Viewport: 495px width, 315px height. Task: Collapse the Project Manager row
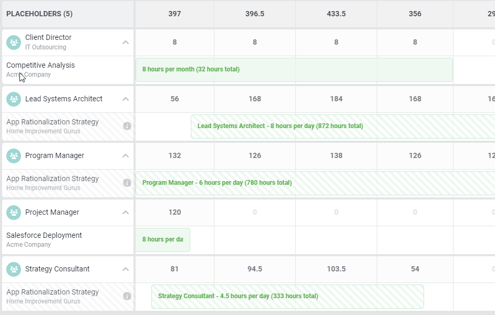coord(125,213)
